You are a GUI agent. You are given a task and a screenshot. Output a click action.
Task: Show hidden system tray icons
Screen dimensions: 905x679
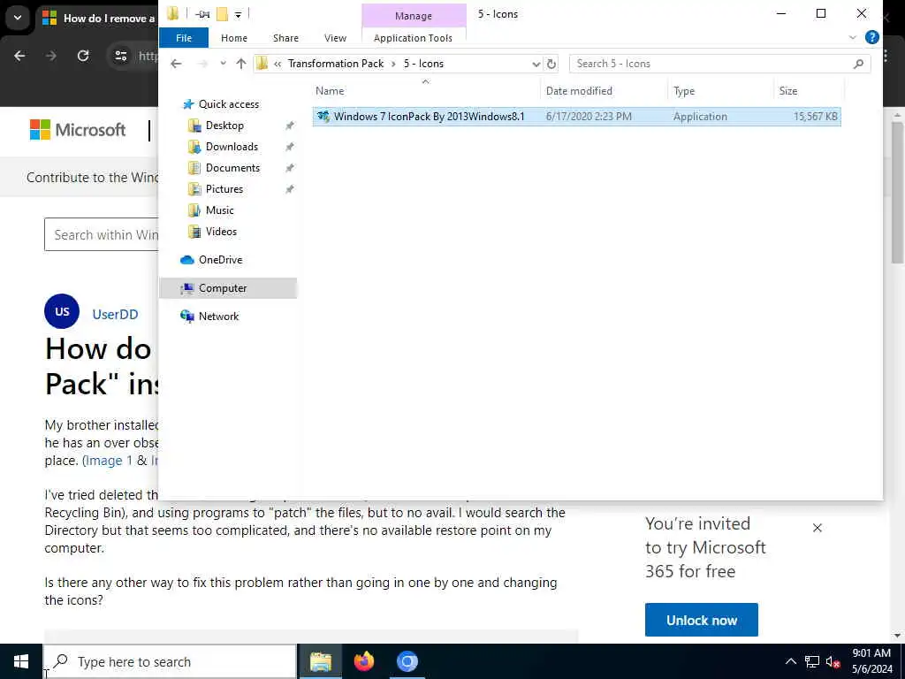coord(791,661)
